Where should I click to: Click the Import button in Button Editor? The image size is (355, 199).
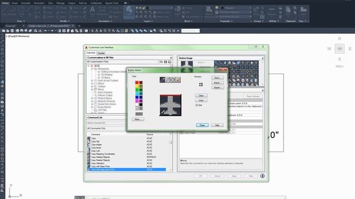pyautogui.click(x=217, y=83)
